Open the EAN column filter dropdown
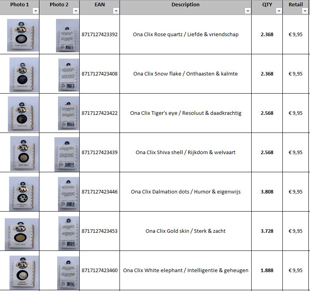310x291 pixels. click(116, 11)
